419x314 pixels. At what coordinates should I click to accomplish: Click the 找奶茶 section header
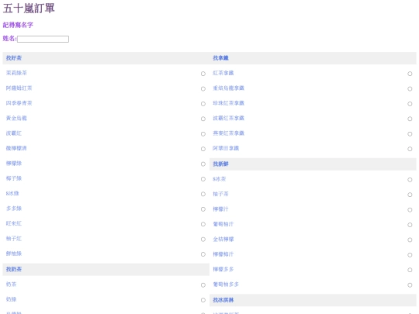tap(14, 269)
